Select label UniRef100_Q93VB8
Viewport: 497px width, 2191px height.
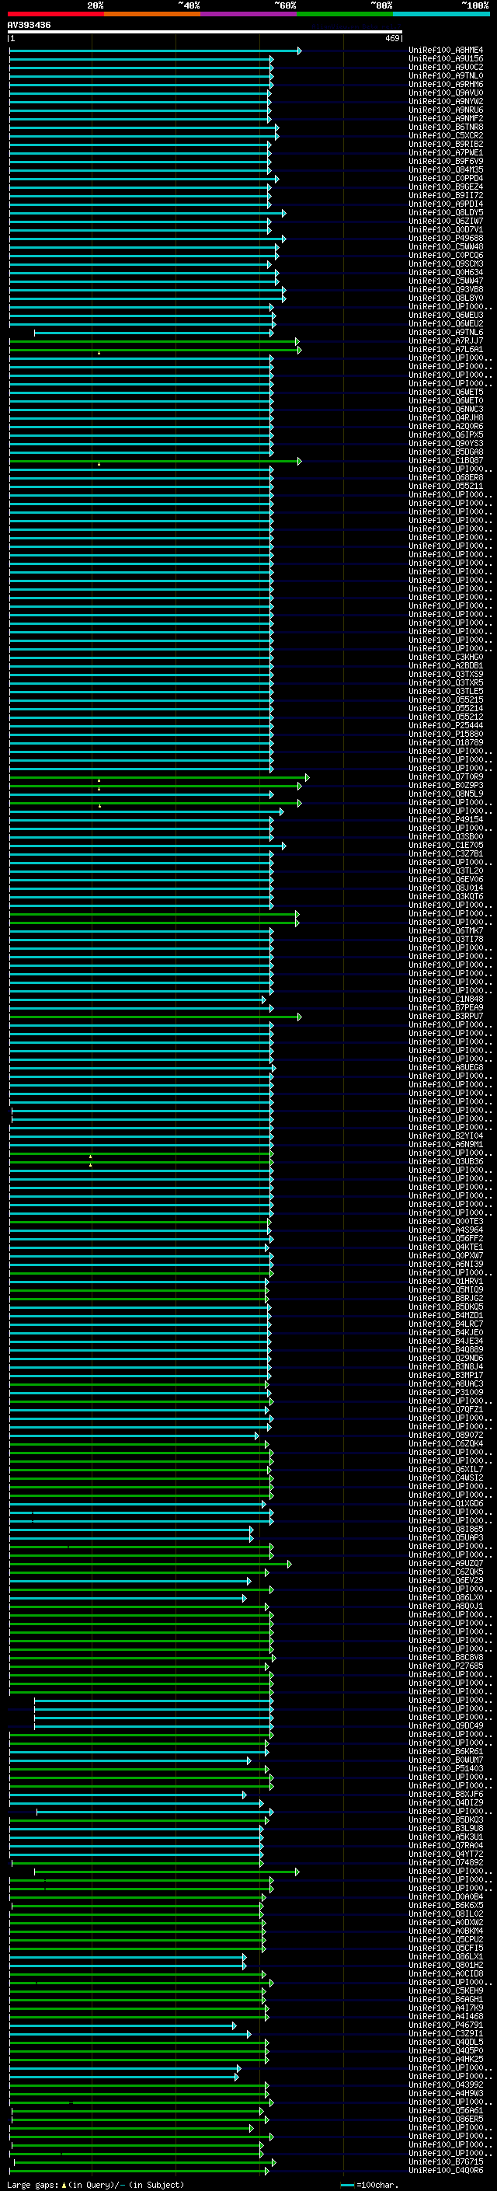446,289
